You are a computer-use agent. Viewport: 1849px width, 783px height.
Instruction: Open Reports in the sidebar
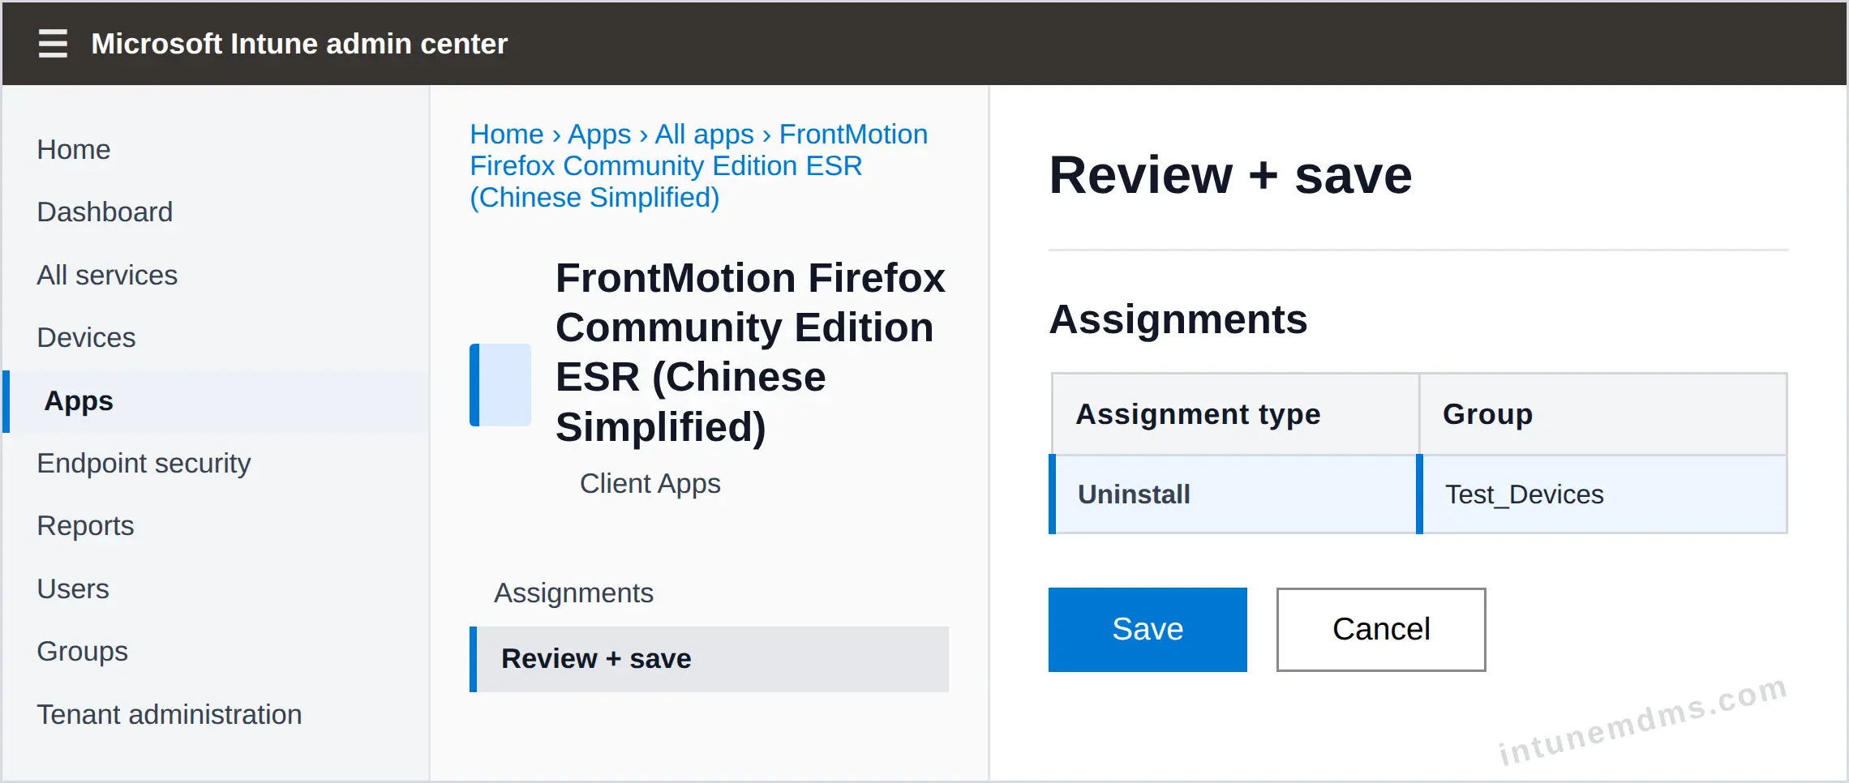pos(85,525)
